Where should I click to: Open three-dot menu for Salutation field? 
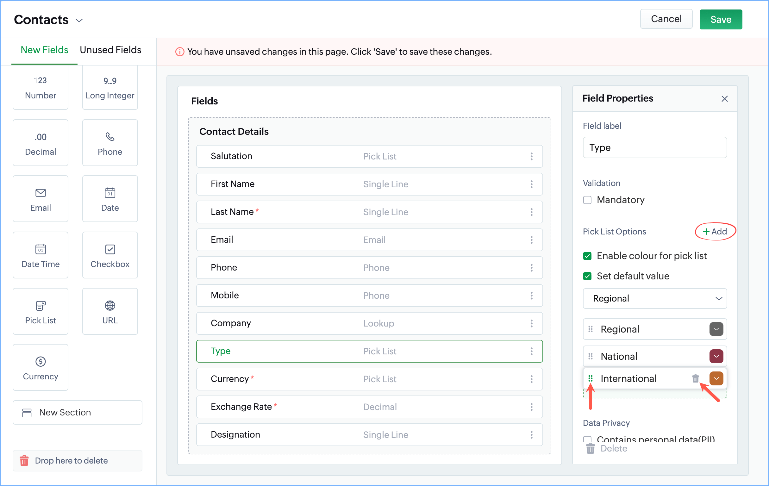point(531,156)
